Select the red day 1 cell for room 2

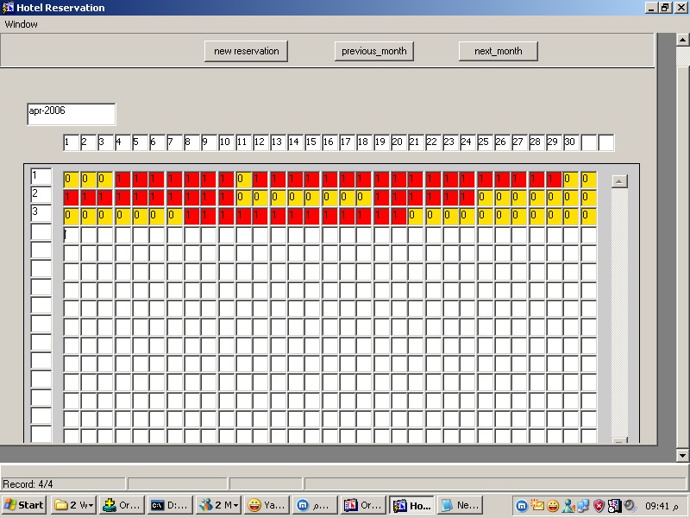pyautogui.click(x=71, y=197)
